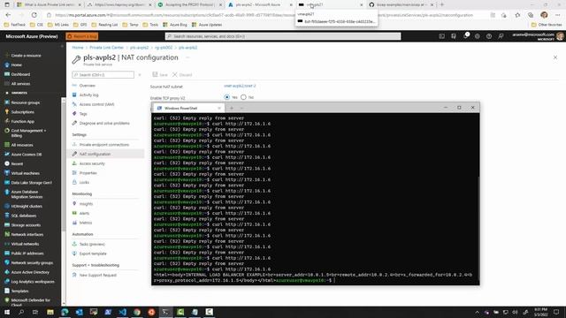Focus the Azure global search bar
Image resolution: width=566 pixels, height=318 pixels.
tap(283, 36)
